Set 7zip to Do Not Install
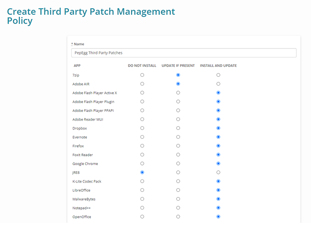Image resolution: width=311 pixels, height=228 pixels. 142,75
